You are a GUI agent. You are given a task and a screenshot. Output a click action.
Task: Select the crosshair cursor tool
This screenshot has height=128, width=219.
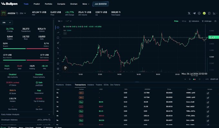(x=58, y=27)
